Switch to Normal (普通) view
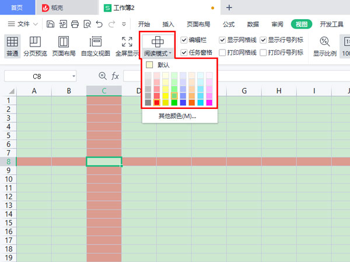The width and height of the screenshot is (350, 262). (12, 45)
